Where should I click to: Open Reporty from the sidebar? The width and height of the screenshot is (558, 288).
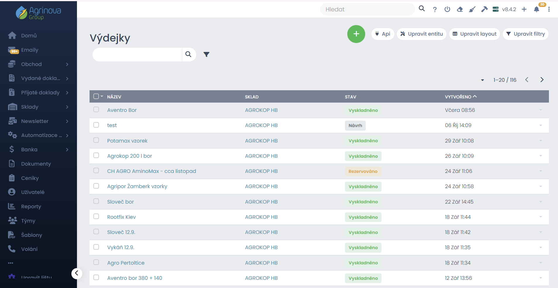31,207
